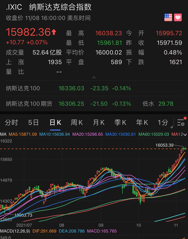Open the 1分 interval dropdown
This screenshot has height=239, width=188.
[165, 123]
